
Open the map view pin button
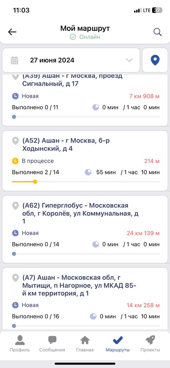click(x=155, y=60)
